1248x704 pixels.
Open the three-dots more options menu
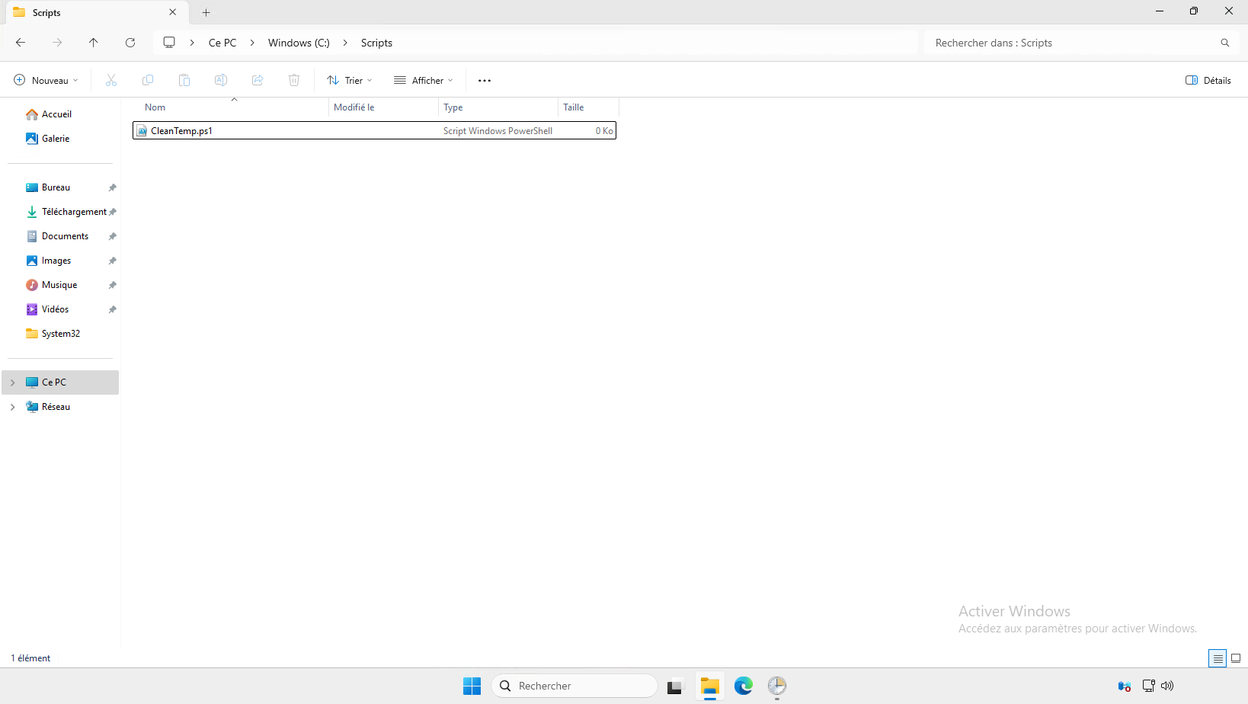(485, 81)
